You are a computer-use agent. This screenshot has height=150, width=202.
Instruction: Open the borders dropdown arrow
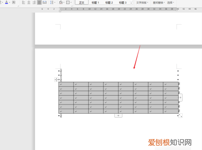pyautogui.click(x=71, y=2)
